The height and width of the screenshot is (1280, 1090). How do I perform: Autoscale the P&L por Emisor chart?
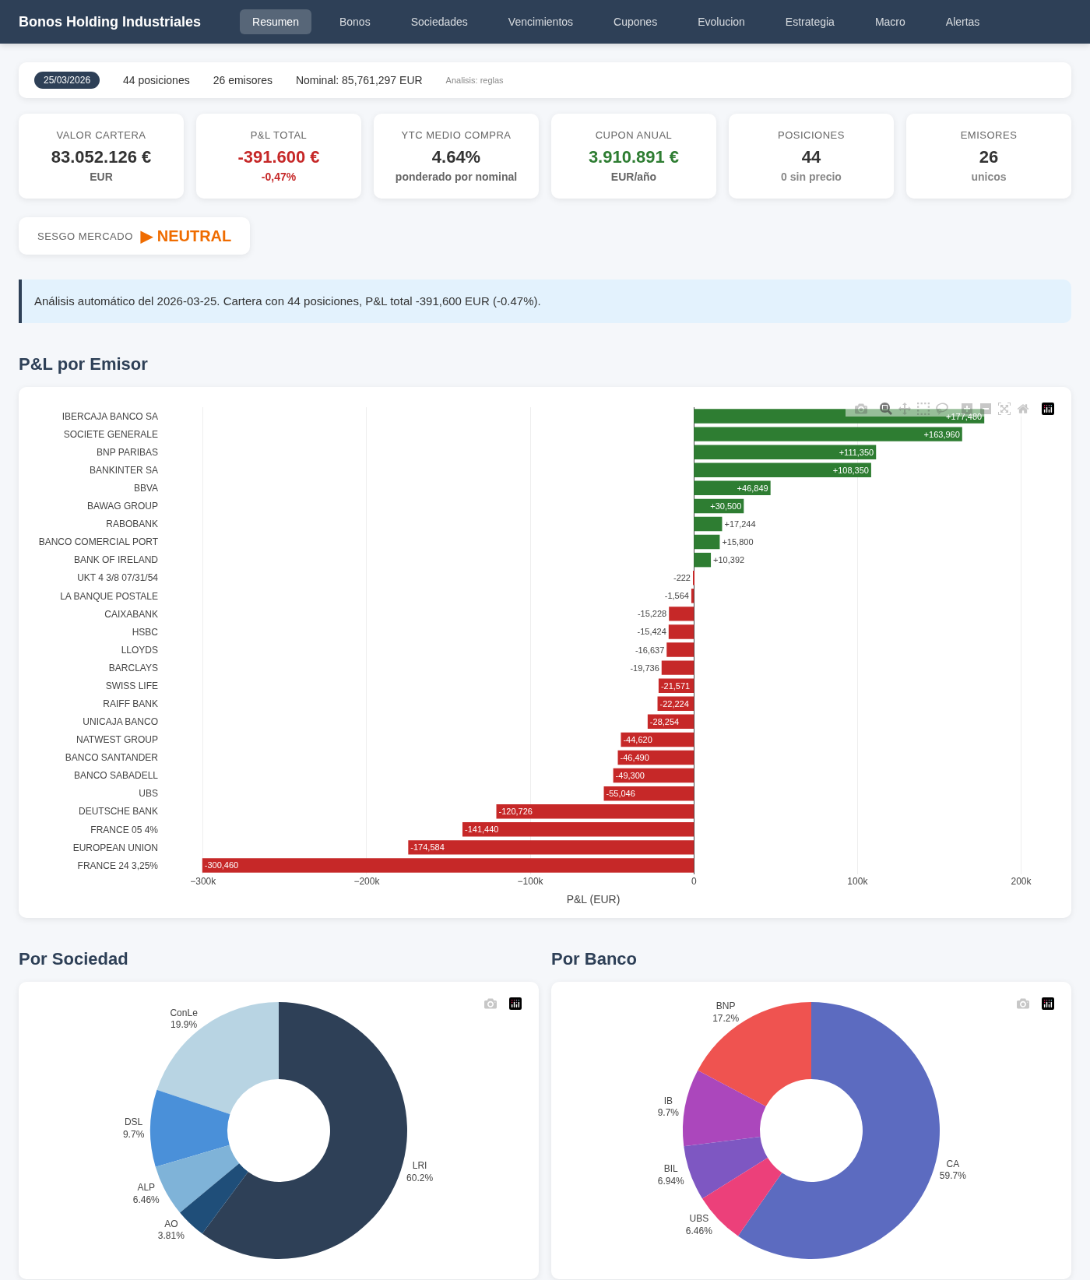[1004, 409]
